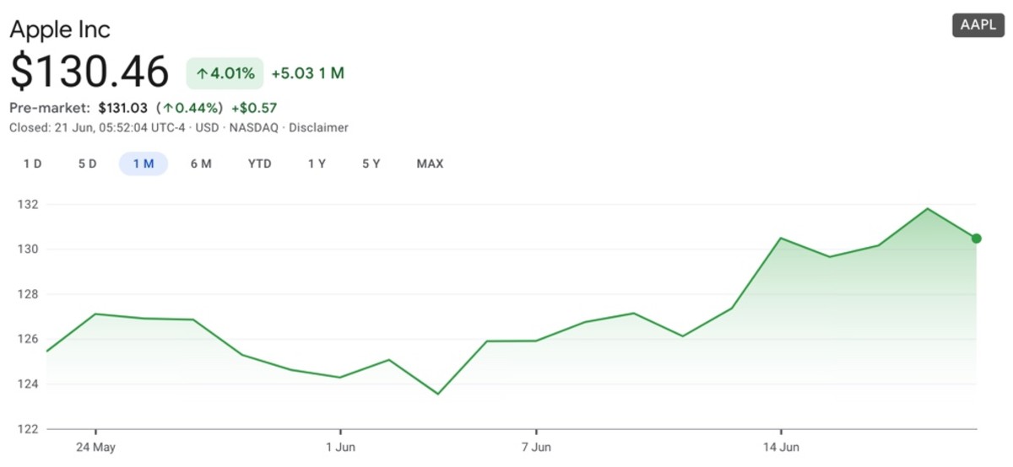The width and height of the screenshot is (1013, 467).
Task: Click the green end-point dot on the chart
Action: (977, 239)
